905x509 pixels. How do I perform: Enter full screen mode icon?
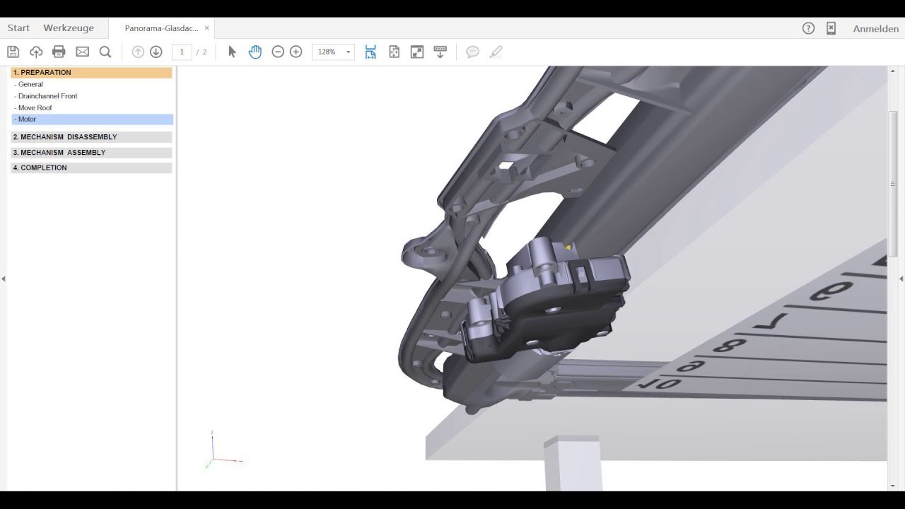pyautogui.click(x=417, y=52)
